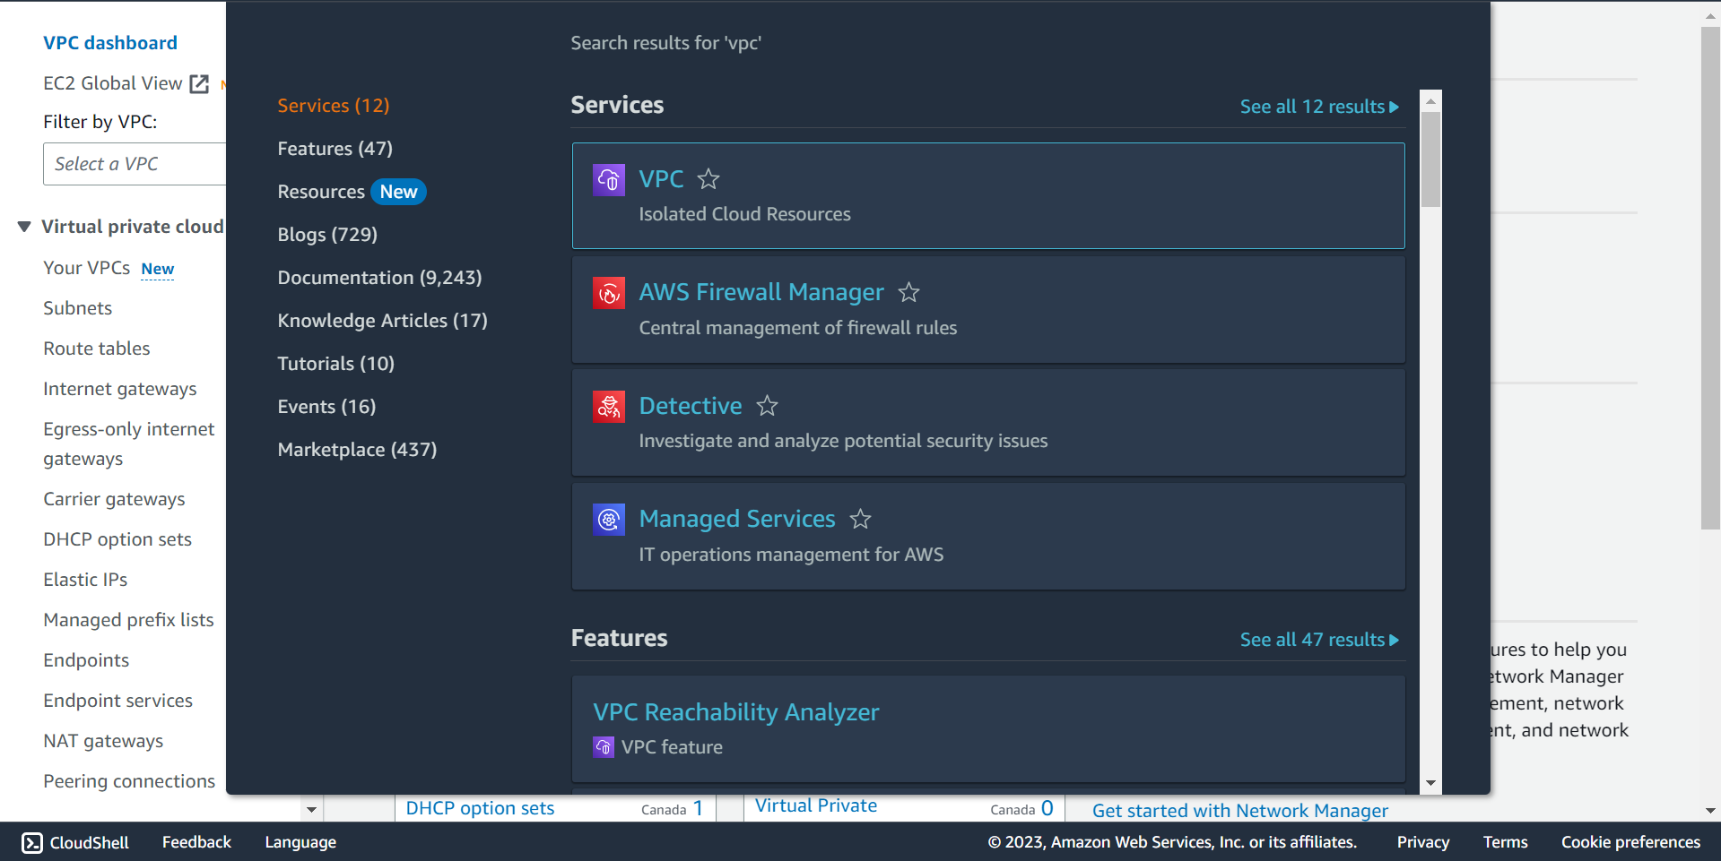
Task: Open Peering connections in the sidebar
Action: click(129, 781)
